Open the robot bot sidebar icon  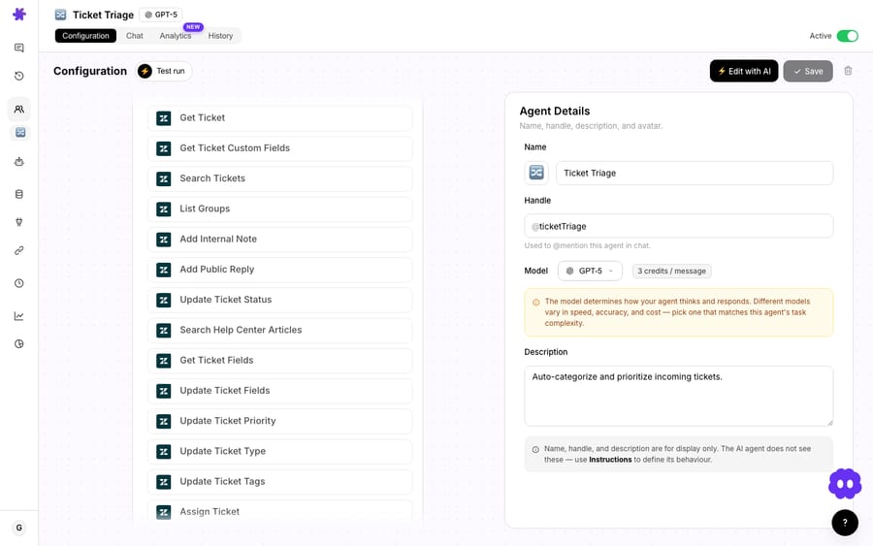tap(19, 162)
